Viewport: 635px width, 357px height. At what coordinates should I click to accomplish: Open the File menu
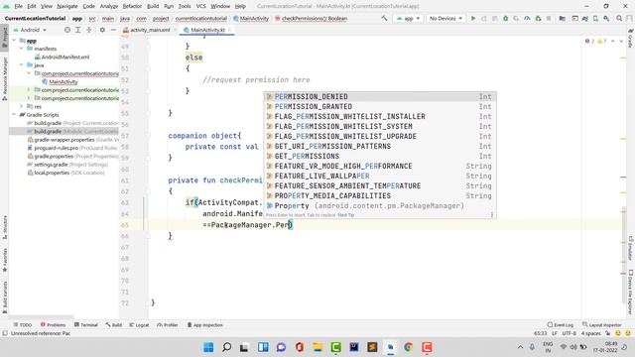[18, 6]
